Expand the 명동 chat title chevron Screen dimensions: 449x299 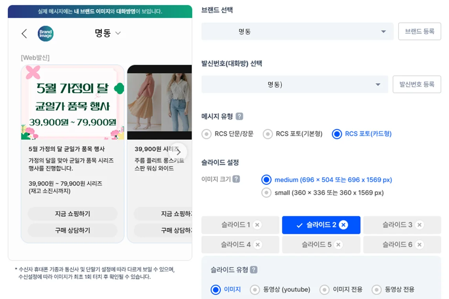pyautogui.click(x=118, y=33)
